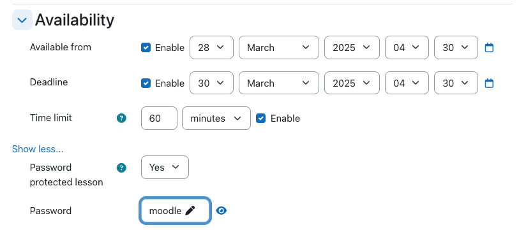Image resolution: width=519 pixels, height=230 pixels.
Task: Open the Available from calendar date picker
Action: click(x=489, y=48)
